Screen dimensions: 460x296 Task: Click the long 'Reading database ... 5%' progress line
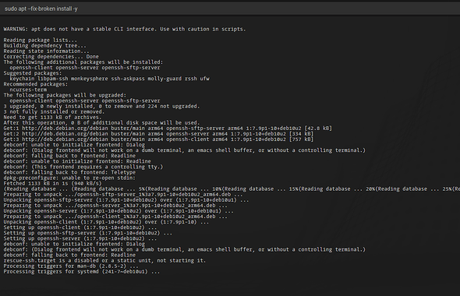tap(232, 189)
